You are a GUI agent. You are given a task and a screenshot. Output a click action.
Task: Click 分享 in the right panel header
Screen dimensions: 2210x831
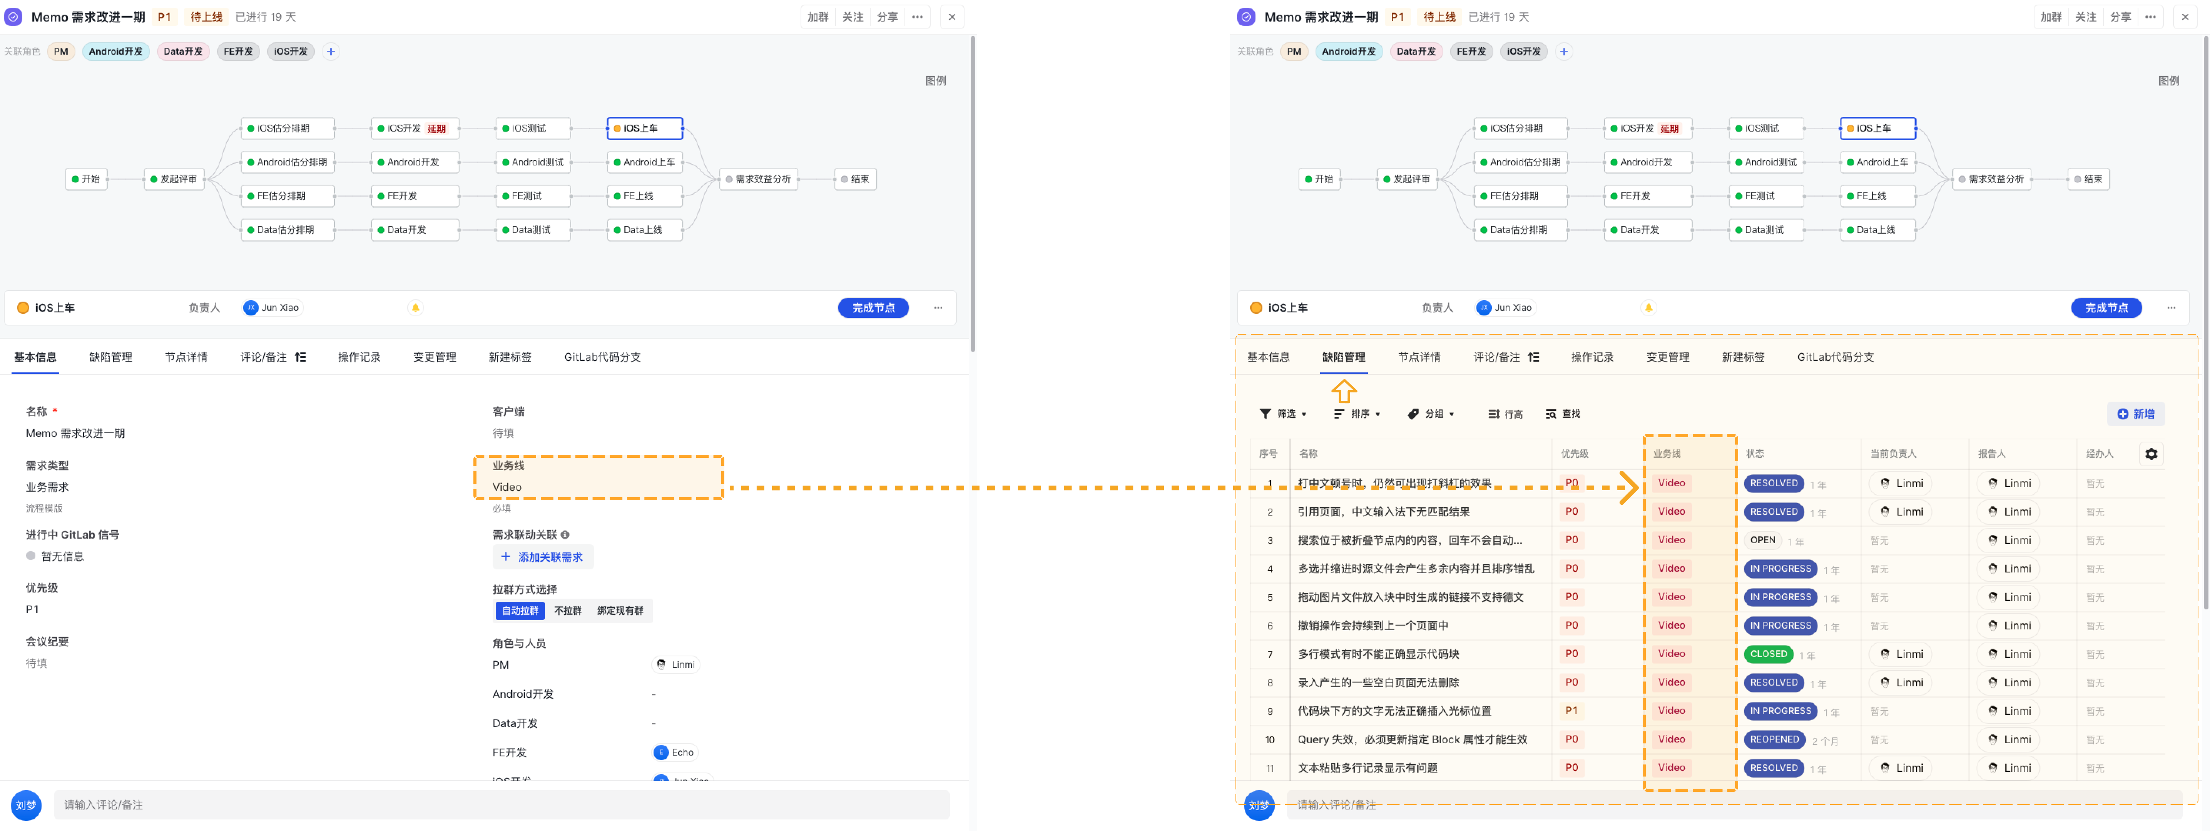pyautogui.click(x=2120, y=17)
